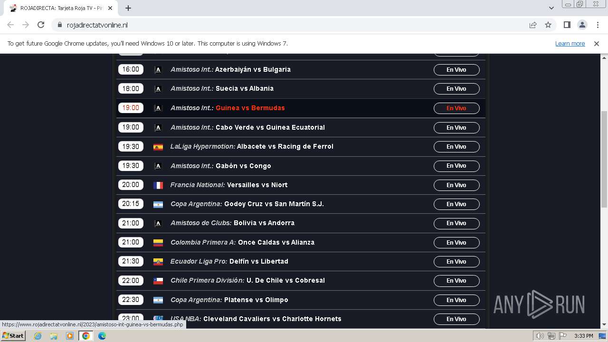
Task: Click the Ecuador flag beside Delfín match
Action: click(x=158, y=262)
